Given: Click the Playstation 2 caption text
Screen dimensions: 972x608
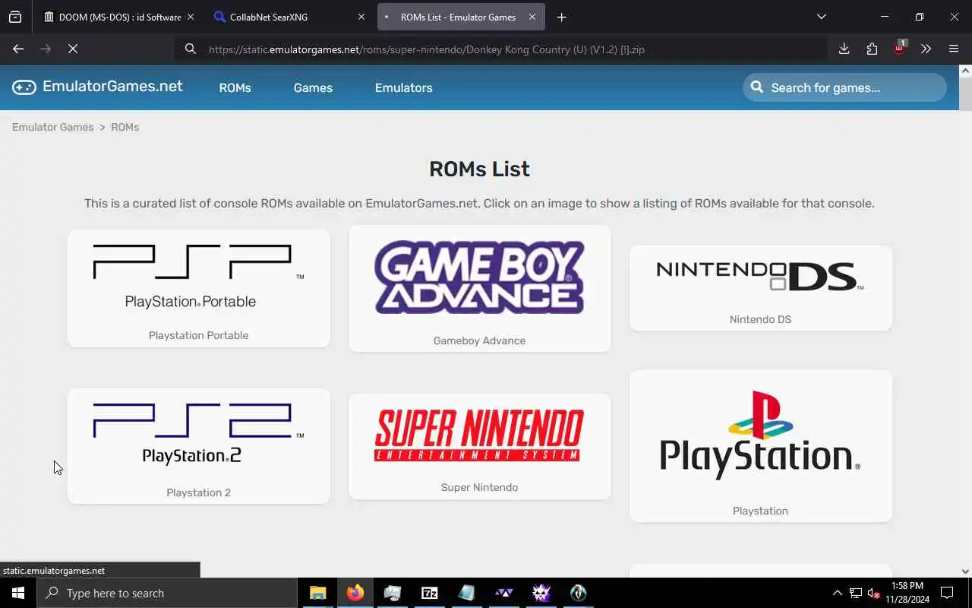Looking at the screenshot, I should [198, 492].
